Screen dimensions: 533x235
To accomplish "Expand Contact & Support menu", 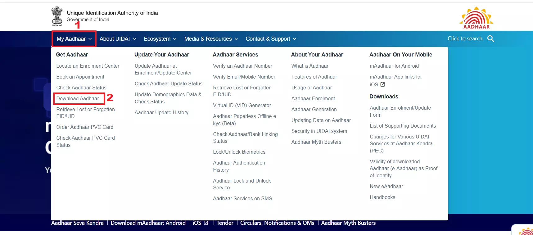I will pyautogui.click(x=271, y=39).
